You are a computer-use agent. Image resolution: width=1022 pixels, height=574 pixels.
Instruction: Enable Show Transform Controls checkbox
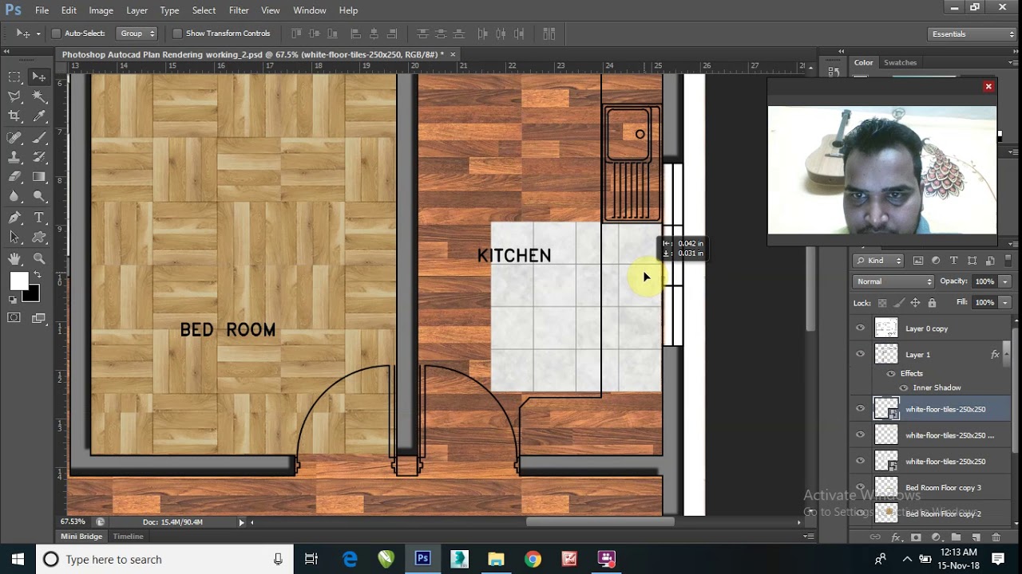click(177, 33)
